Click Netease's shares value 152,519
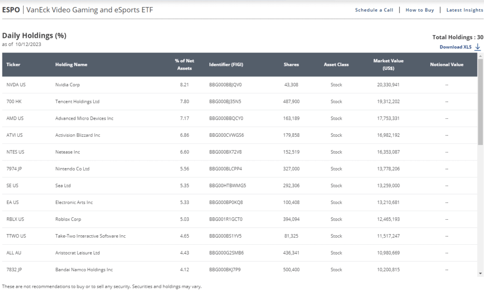The image size is (484, 294). (291, 152)
